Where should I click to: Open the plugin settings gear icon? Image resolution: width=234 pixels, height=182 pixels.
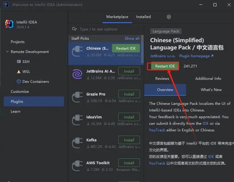pos(169,17)
